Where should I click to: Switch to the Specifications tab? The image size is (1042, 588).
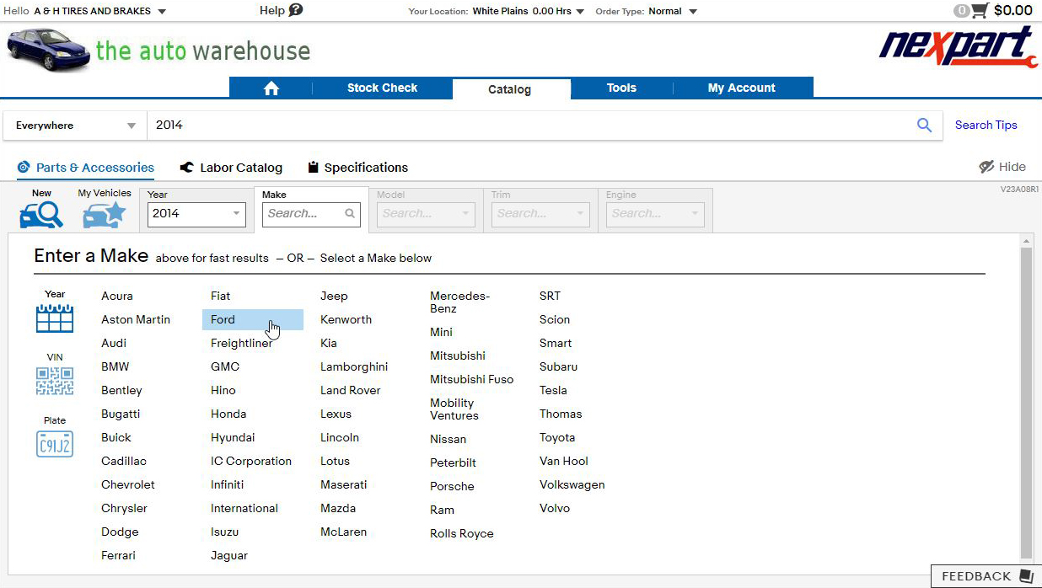[358, 168]
